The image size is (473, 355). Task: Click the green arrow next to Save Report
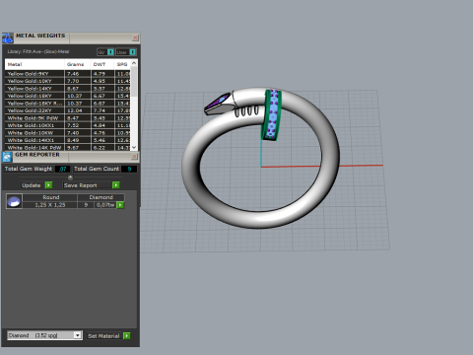tap(116, 185)
